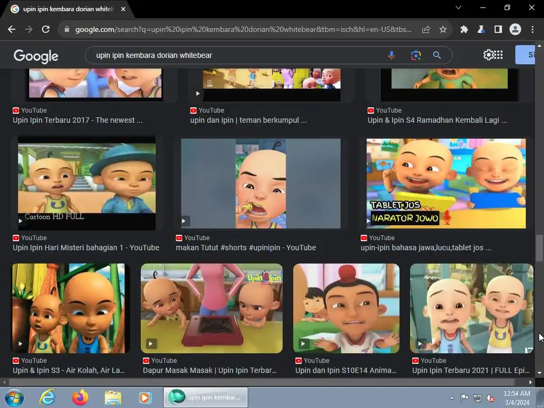Open the 'Upin Ipin Terbaru 2021' thumbnail
Viewport: 544px width, 408px height.
coord(472,309)
